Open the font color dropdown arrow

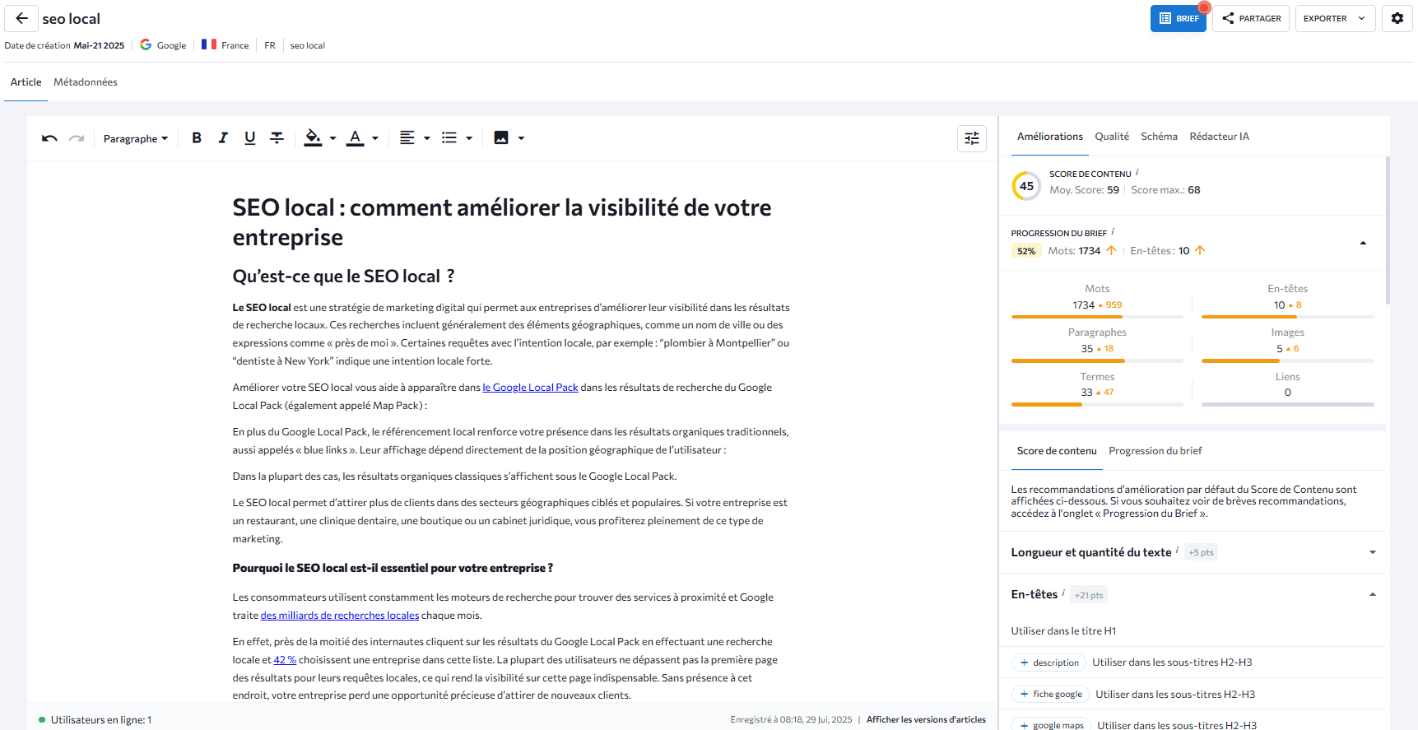pos(375,138)
